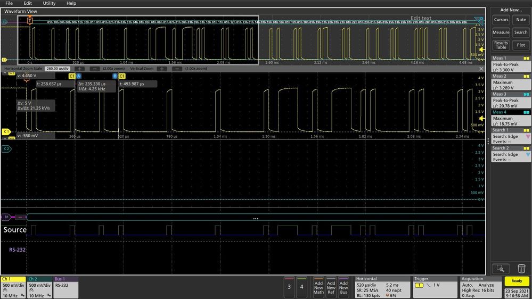Select the Meas 2 Maximum badge
This screenshot has height=299, width=532.
click(x=511, y=82)
